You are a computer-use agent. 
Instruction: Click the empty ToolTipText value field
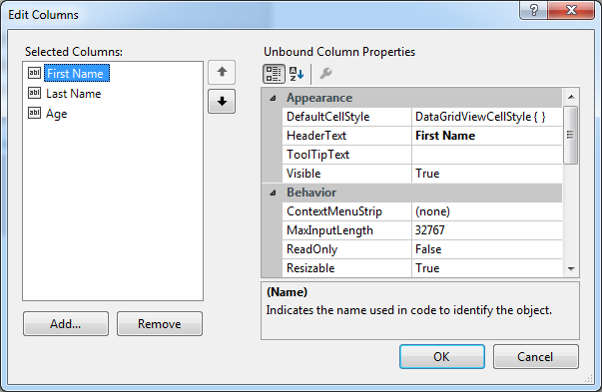(x=487, y=155)
